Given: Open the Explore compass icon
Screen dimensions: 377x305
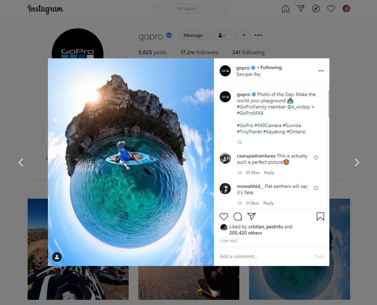Looking at the screenshot, I should pos(316,9).
